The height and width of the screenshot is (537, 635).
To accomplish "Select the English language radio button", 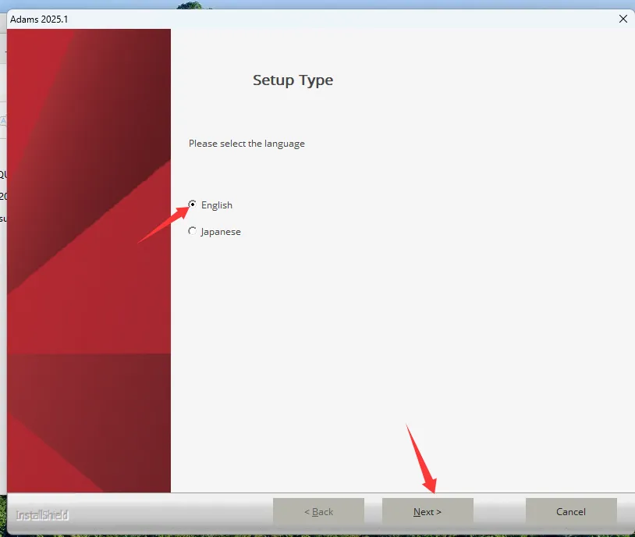I will pos(193,204).
